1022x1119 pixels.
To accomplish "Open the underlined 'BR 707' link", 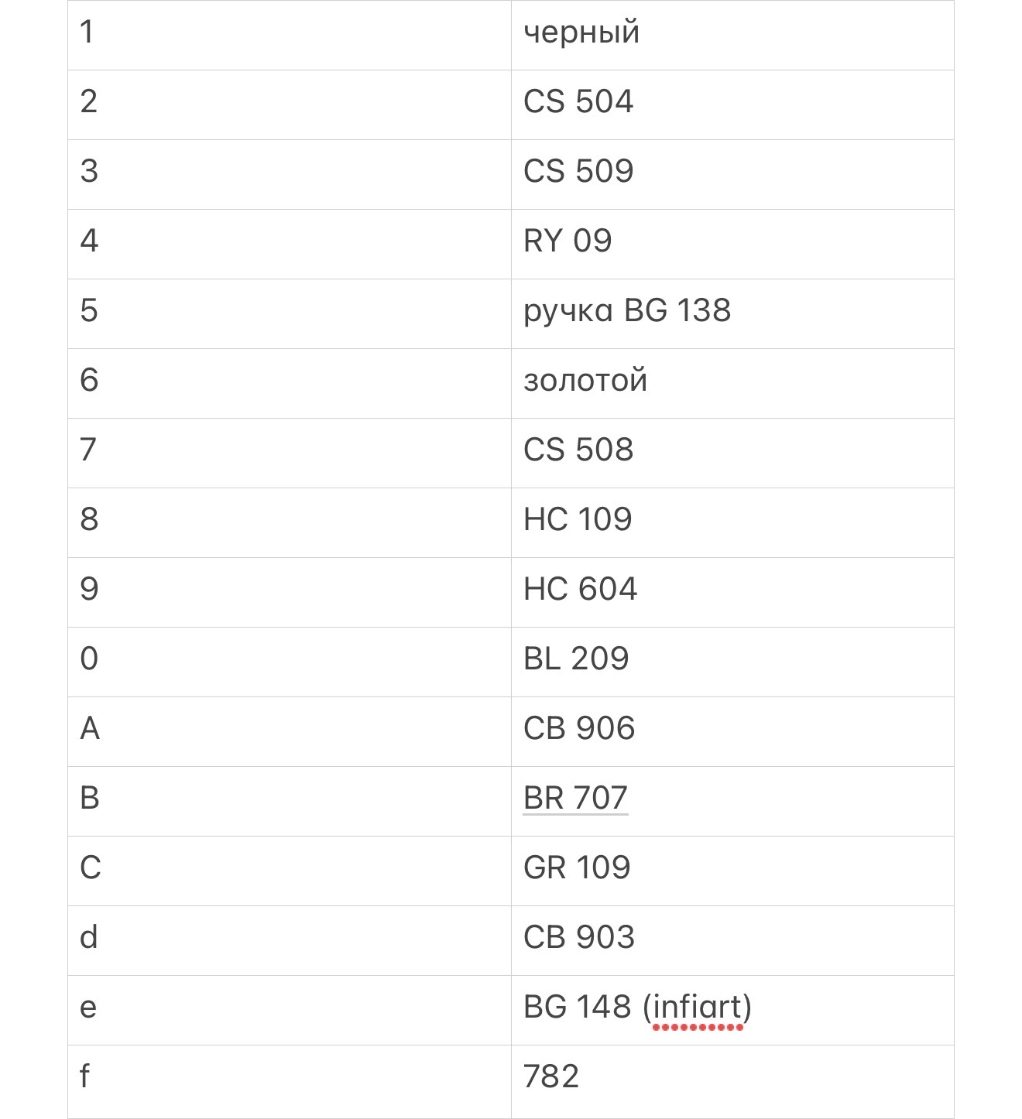I will [x=575, y=798].
